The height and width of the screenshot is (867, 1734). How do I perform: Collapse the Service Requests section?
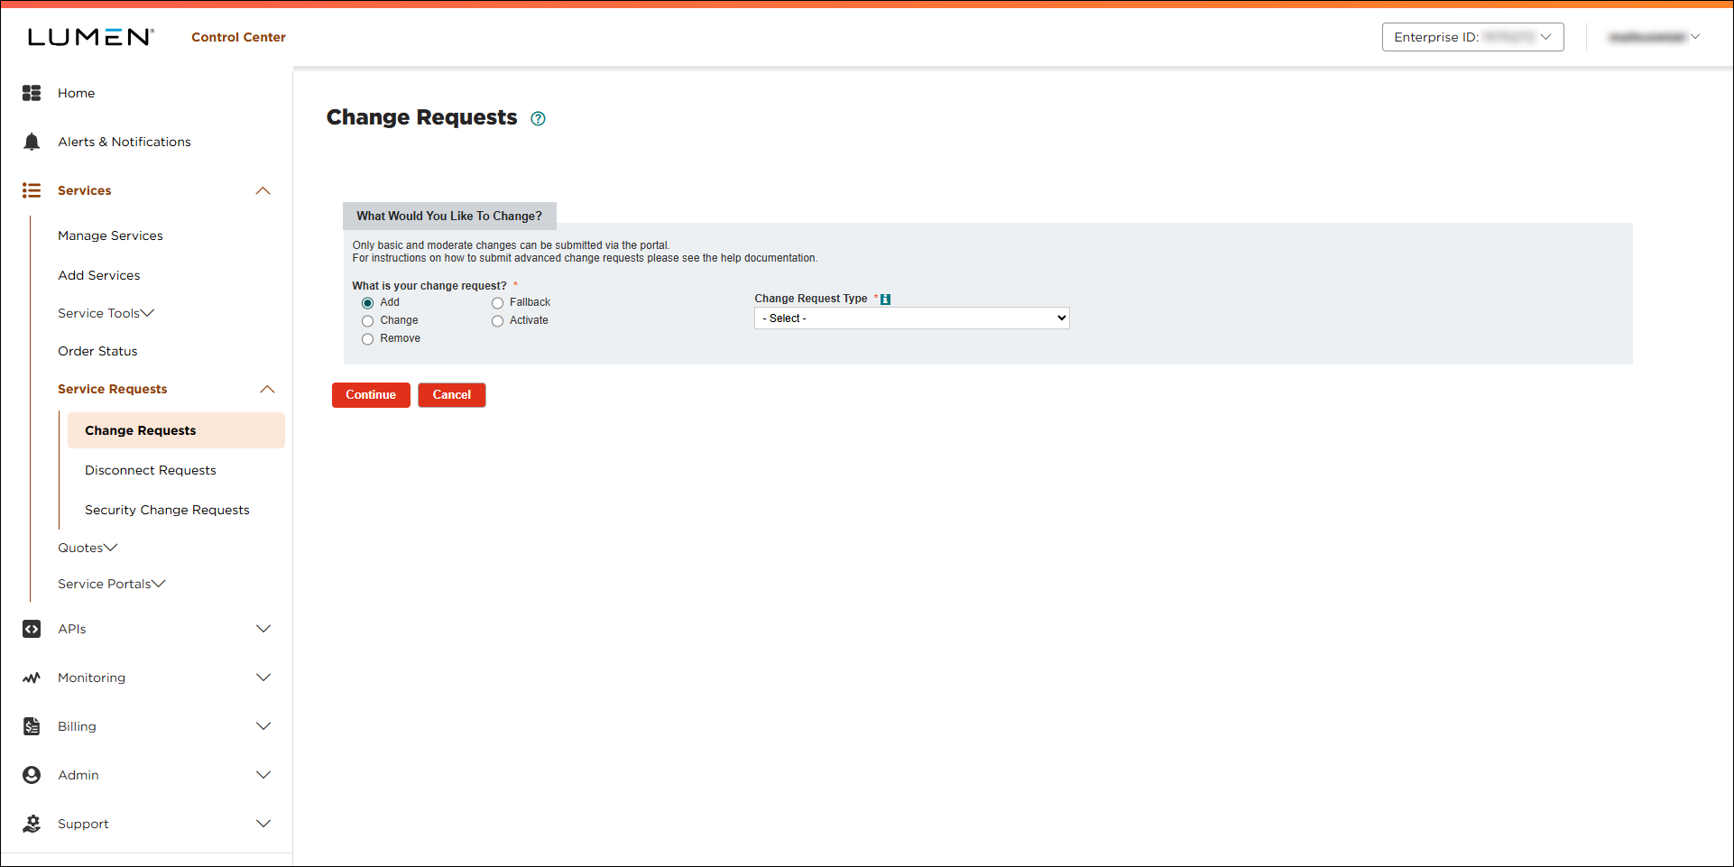pos(267,389)
